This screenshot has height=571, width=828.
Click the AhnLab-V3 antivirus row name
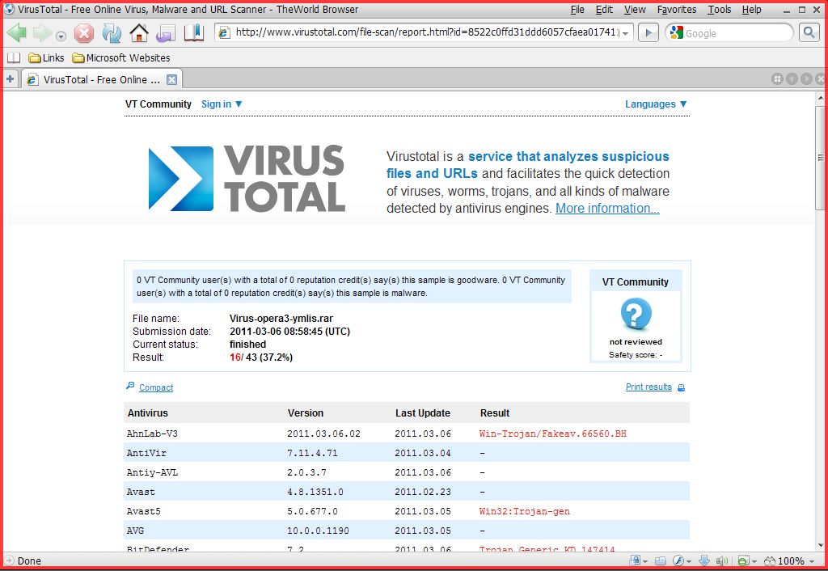coord(152,434)
